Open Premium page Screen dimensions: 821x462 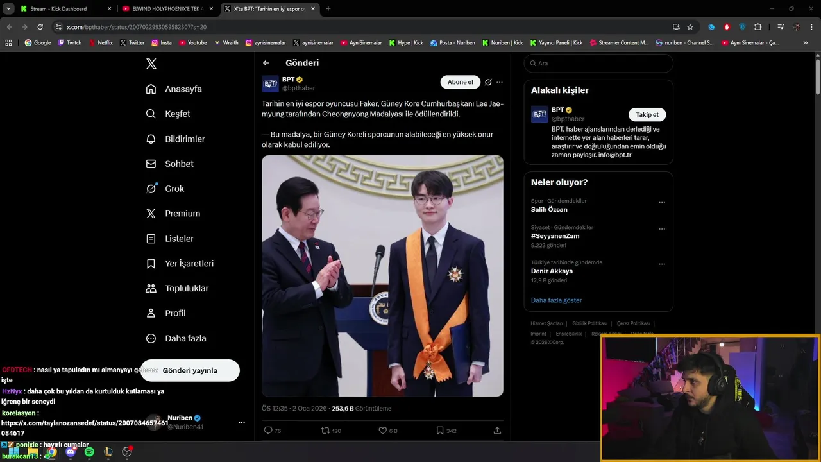(x=173, y=214)
